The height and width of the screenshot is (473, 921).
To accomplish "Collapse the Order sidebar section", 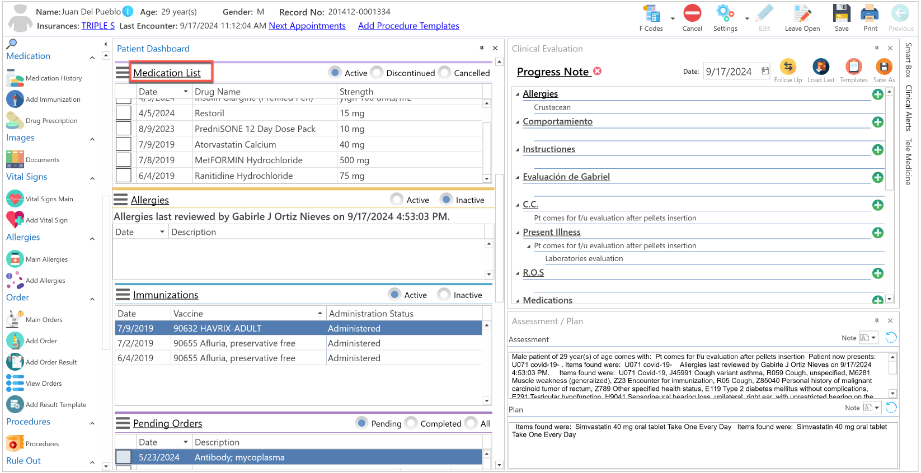I will pos(92,299).
